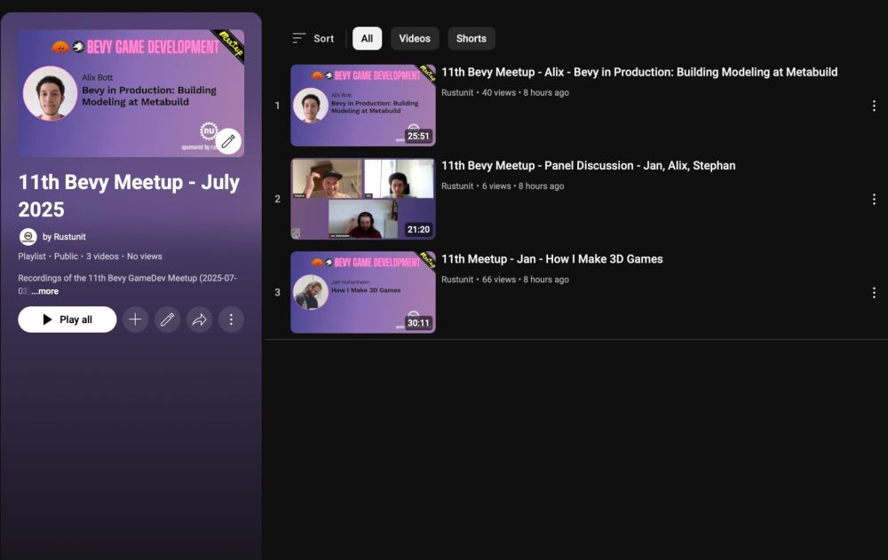Viewport: 888px width, 560px height.
Task: Click the '6 views' text of Panel Discussion
Action: click(x=496, y=185)
